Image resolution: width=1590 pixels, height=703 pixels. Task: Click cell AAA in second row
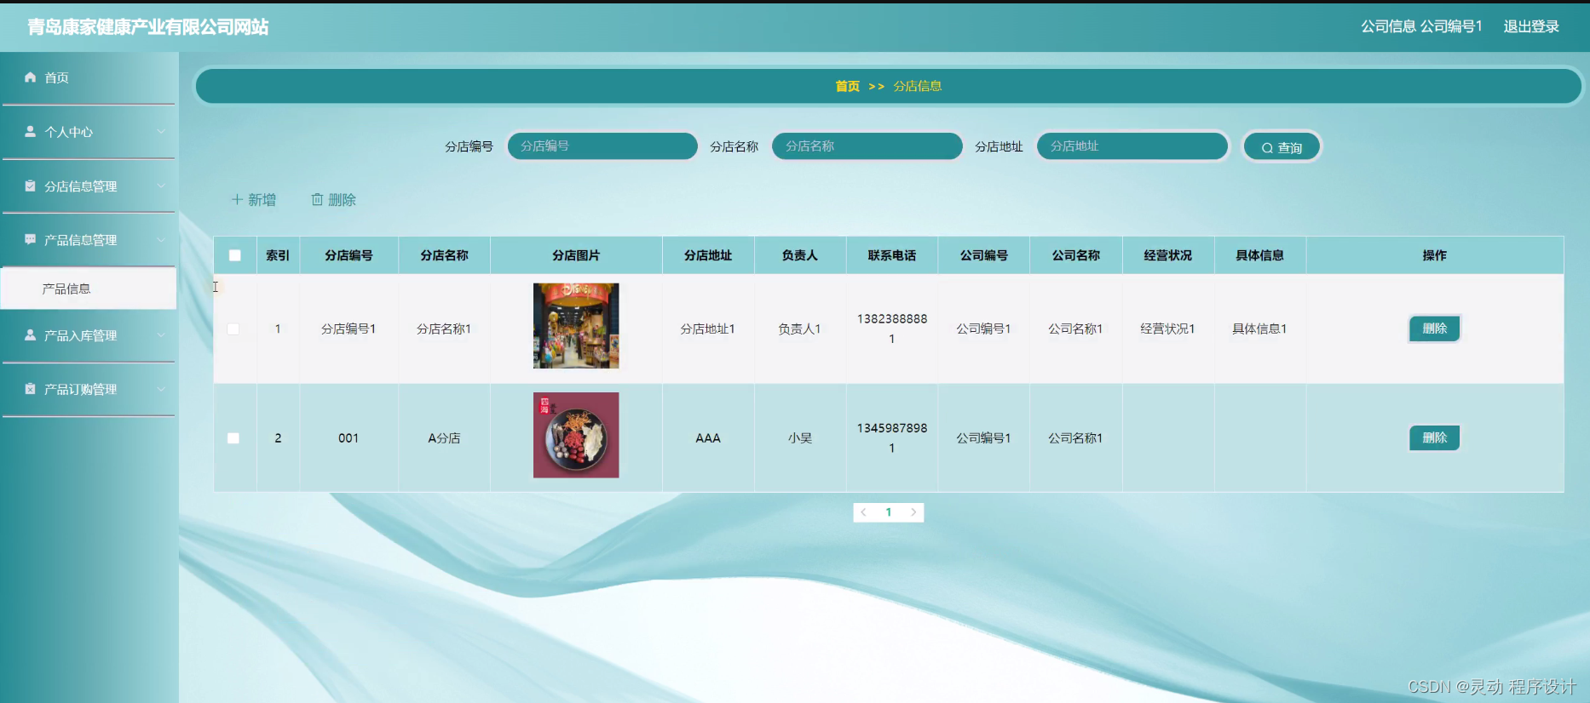point(708,438)
